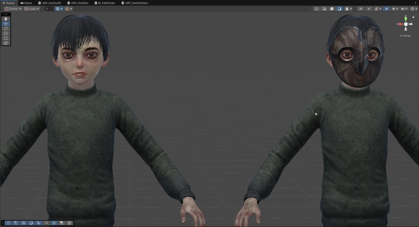The height and width of the screenshot is (227, 419).
Task: Select the Hand view tool
Action: (x=6, y=19)
